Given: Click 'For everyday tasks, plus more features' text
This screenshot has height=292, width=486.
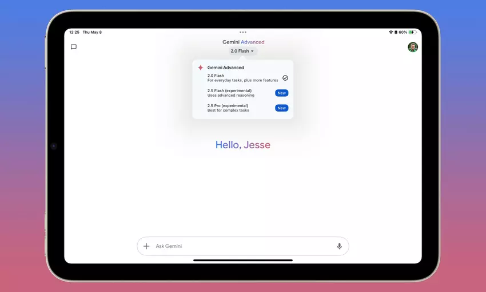Looking at the screenshot, I should click(242, 80).
